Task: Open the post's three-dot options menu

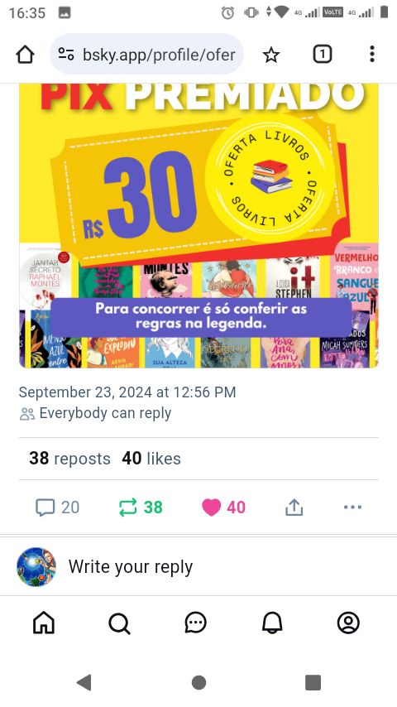Action: click(352, 507)
